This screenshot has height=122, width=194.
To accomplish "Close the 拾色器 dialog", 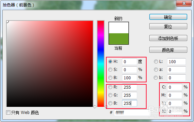I will pyautogui.click(x=184, y=3).
